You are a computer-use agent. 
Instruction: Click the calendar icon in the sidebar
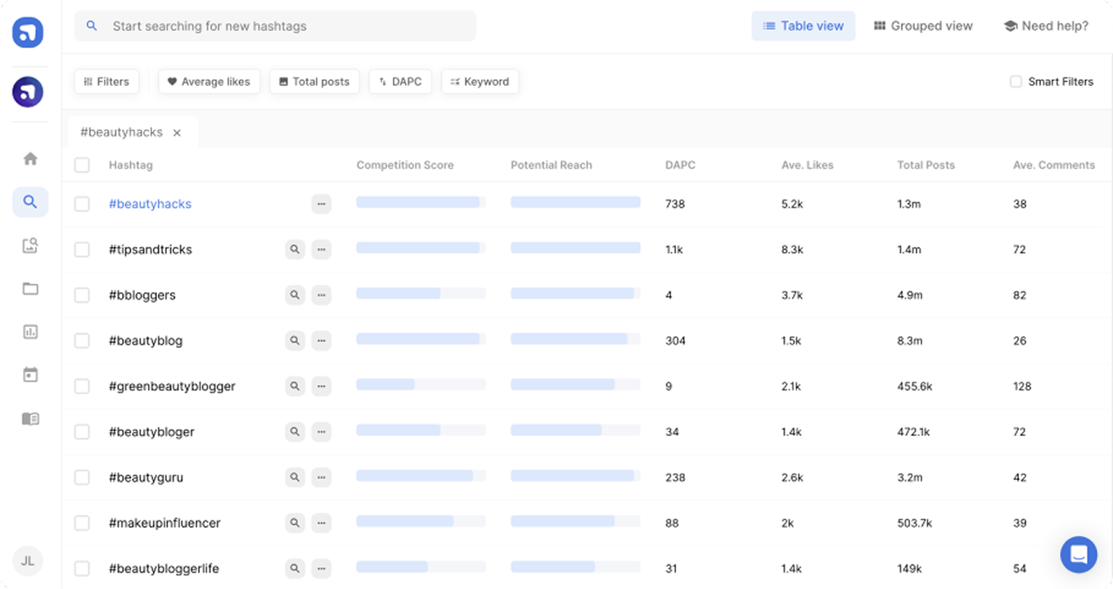tap(30, 375)
